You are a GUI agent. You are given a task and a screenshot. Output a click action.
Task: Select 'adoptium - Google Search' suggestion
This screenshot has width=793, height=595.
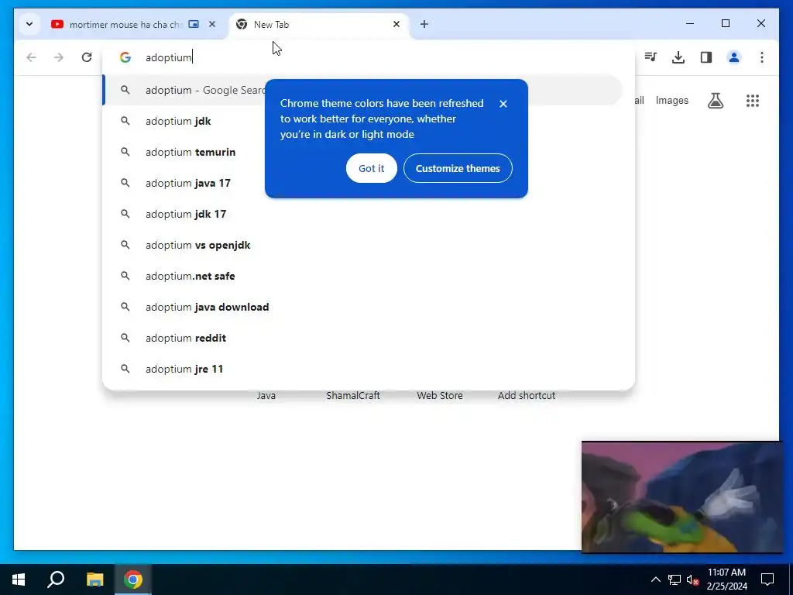363,90
